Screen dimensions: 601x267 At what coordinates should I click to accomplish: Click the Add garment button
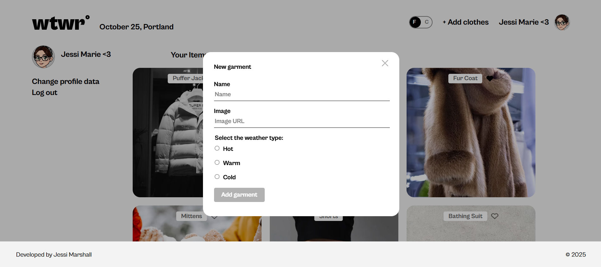239,195
